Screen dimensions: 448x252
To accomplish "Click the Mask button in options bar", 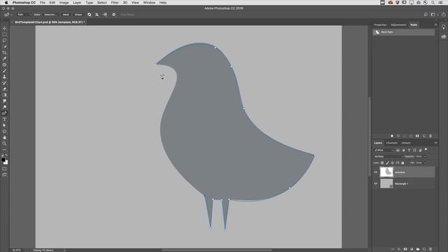I will [x=66, y=15].
